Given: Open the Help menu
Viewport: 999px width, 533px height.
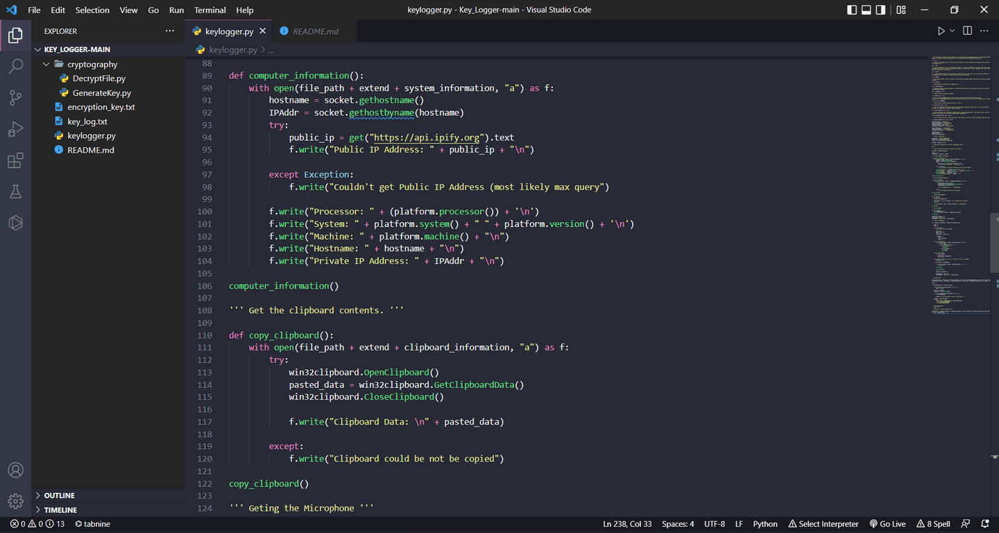Looking at the screenshot, I should click(244, 10).
